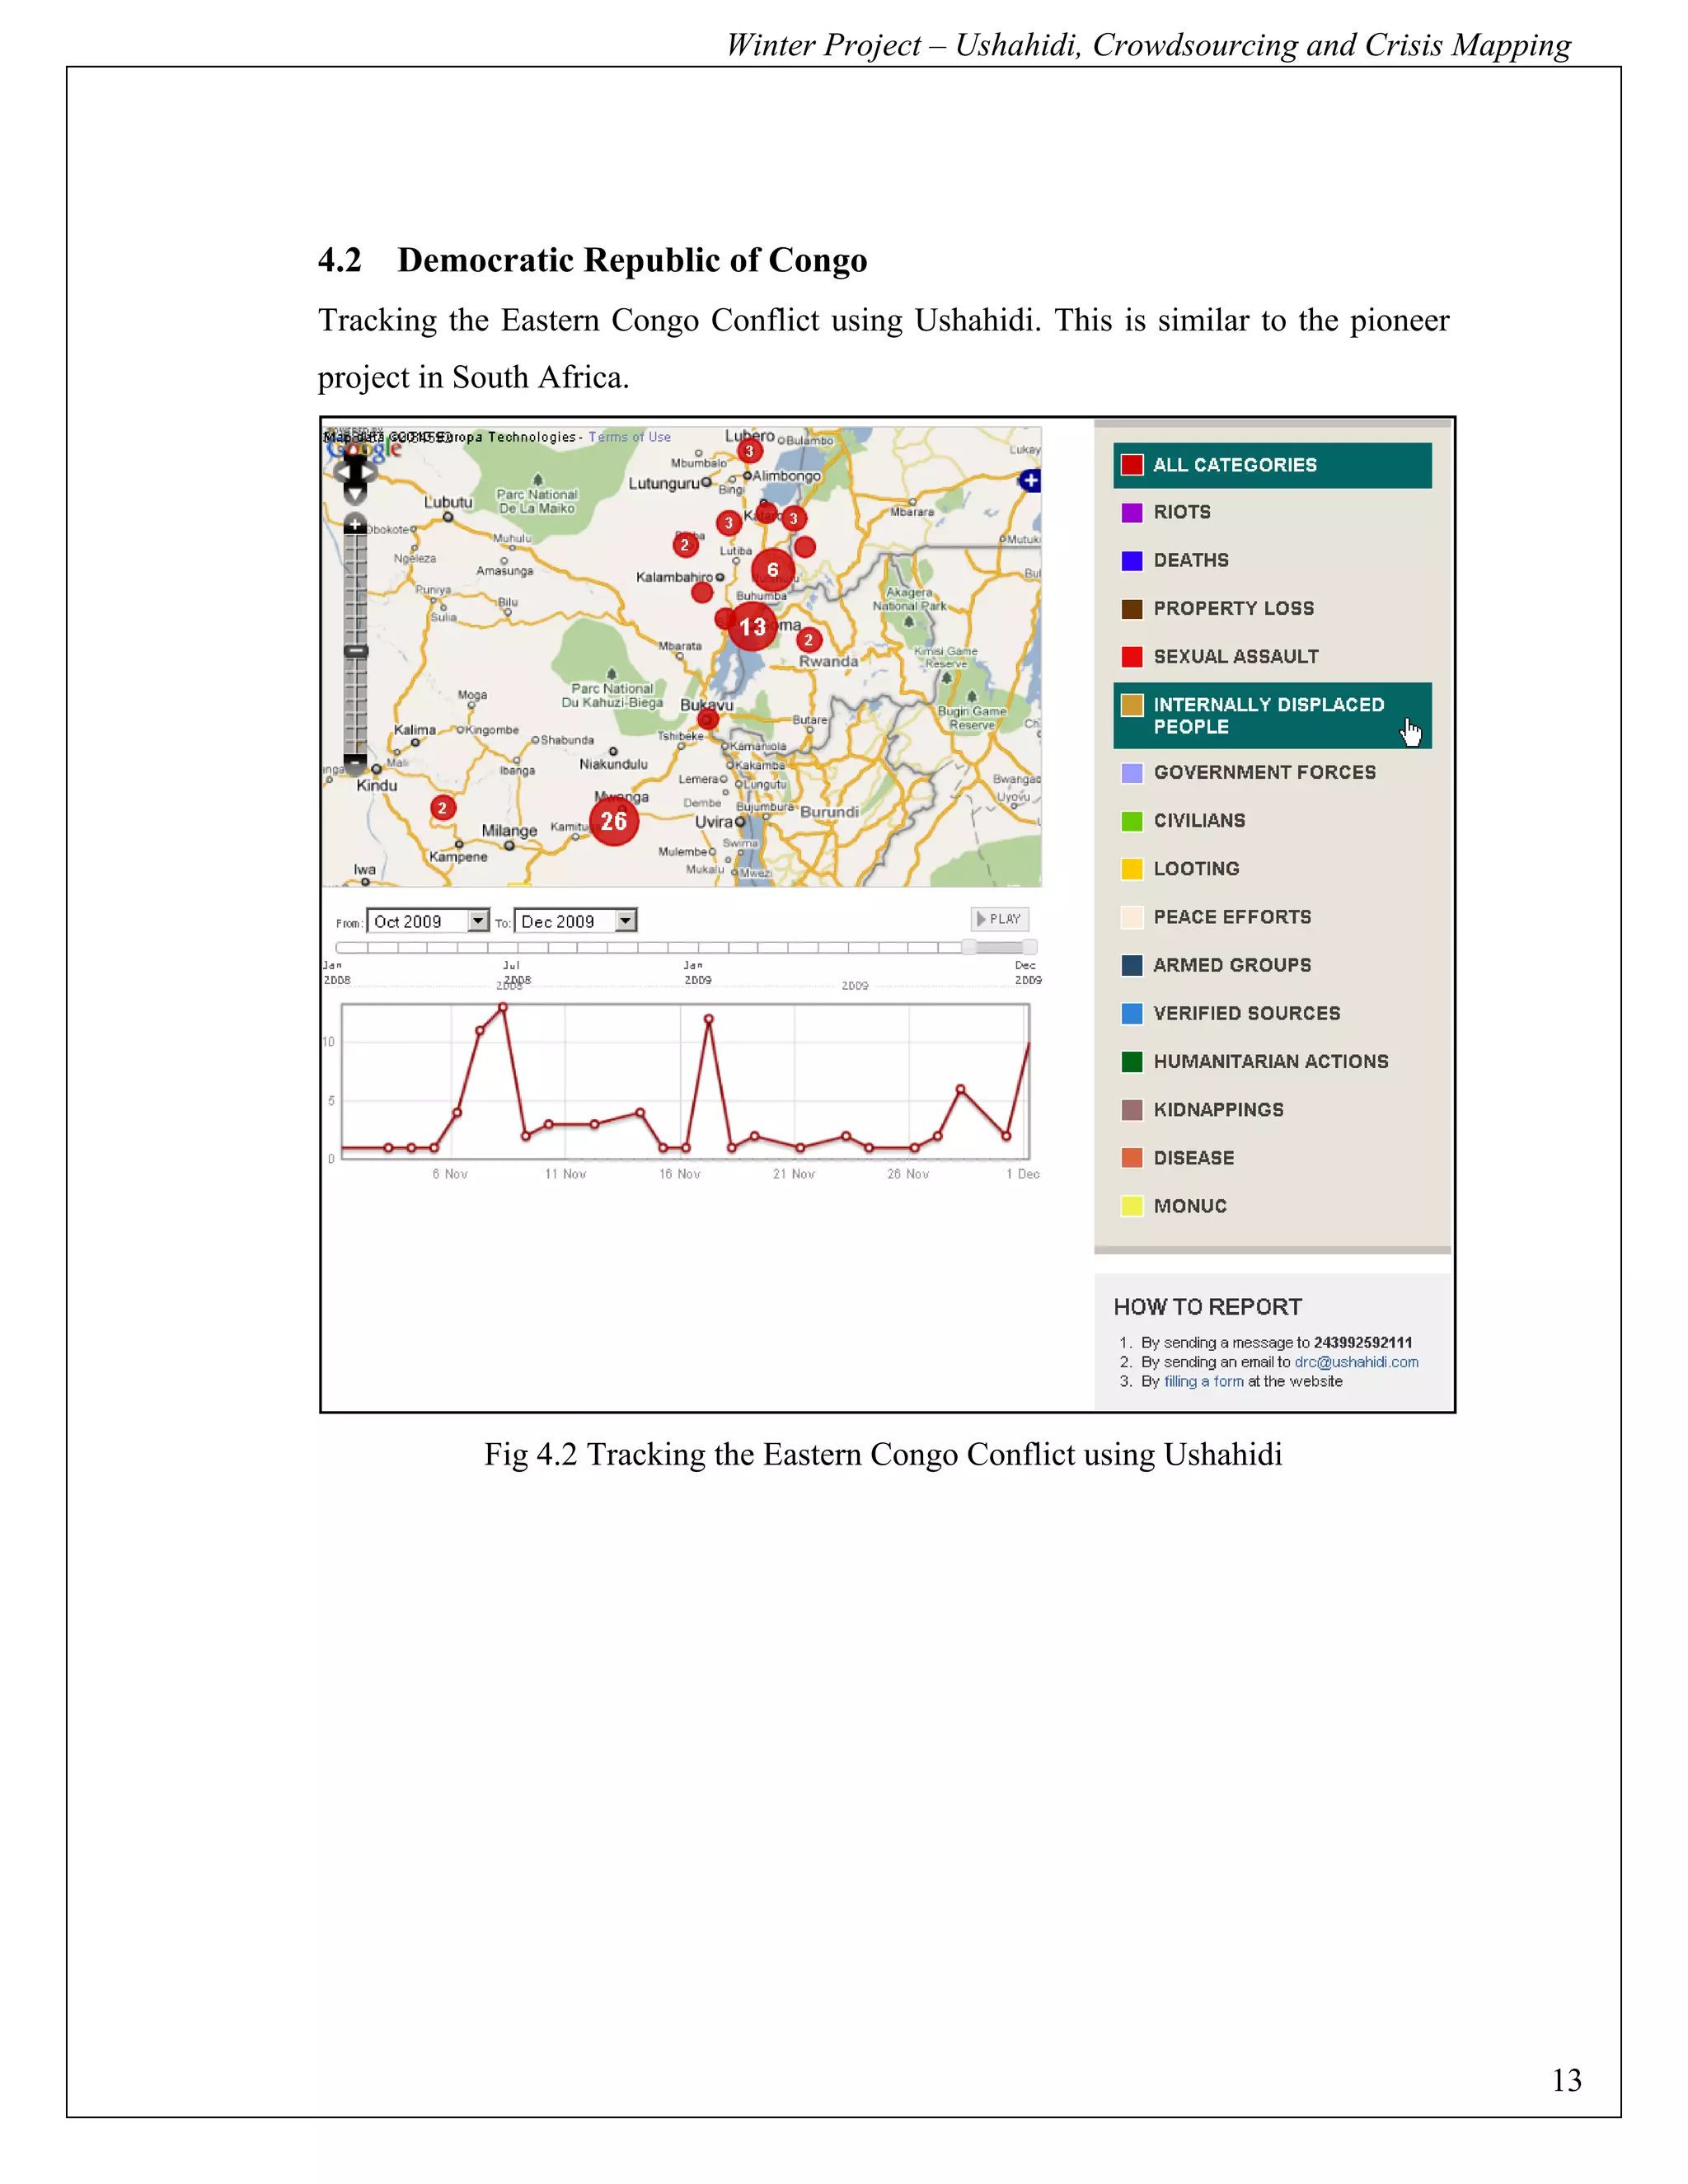This screenshot has width=1688, height=2184.
Task: Click the map zoom-in plus button
Action: [x=355, y=525]
